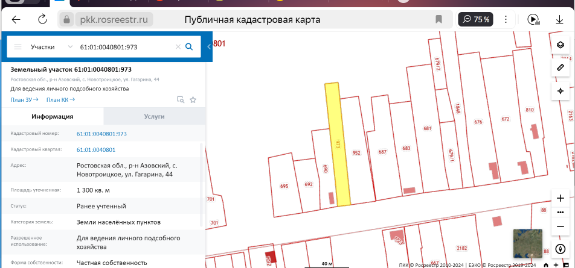
Task: Open the План ЗУ link
Action: click(x=24, y=100)
